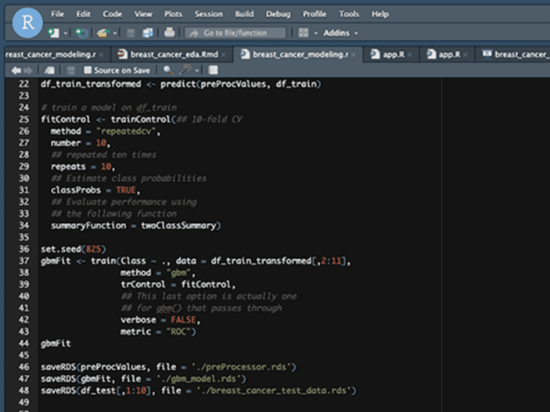Open the code tools dropdown arrow
The image size is (550, 412).
(x=197, y=70)
